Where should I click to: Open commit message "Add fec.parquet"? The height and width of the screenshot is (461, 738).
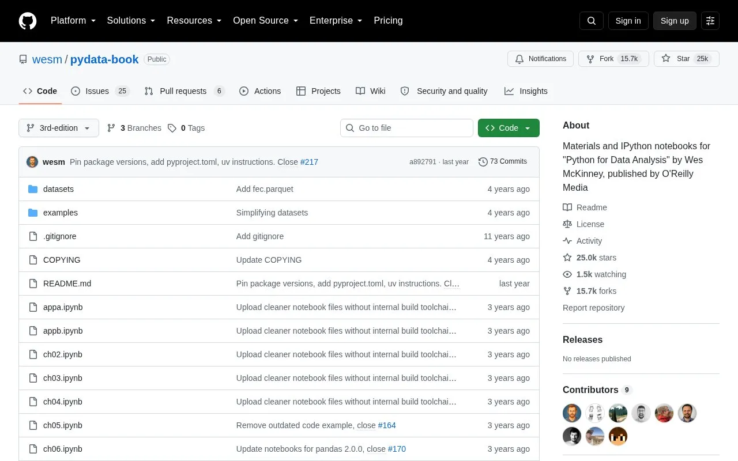pos(265,189)
